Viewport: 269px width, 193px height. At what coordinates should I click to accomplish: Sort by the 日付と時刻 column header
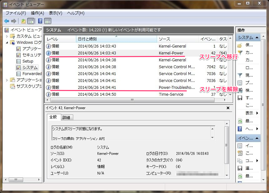[x=116, y=39]
